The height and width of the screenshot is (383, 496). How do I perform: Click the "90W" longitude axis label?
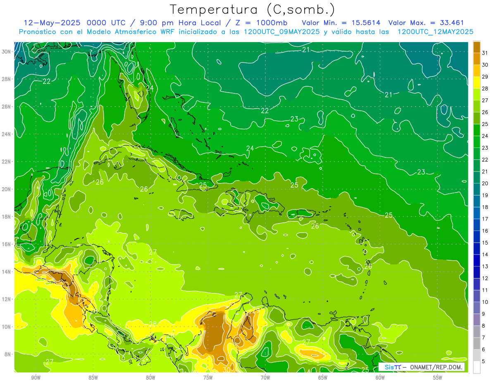[x=36, y=378]
